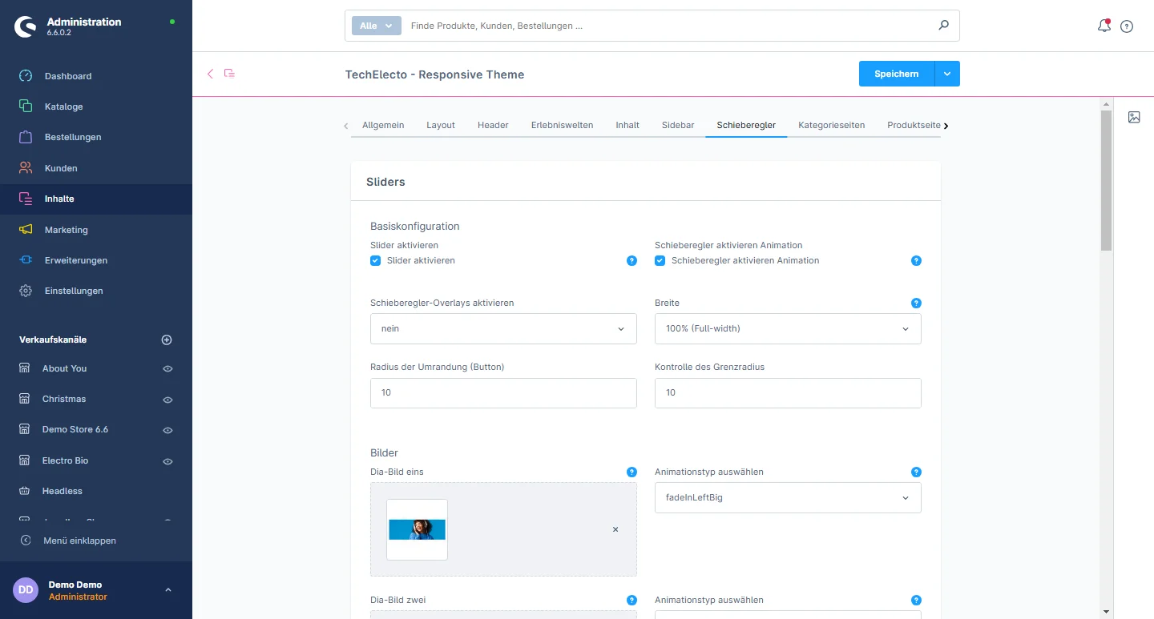The width and height of the screenshot is (1154, 619).
Task: Open the Kategorieseiten tab
Action: coord(831,125)
